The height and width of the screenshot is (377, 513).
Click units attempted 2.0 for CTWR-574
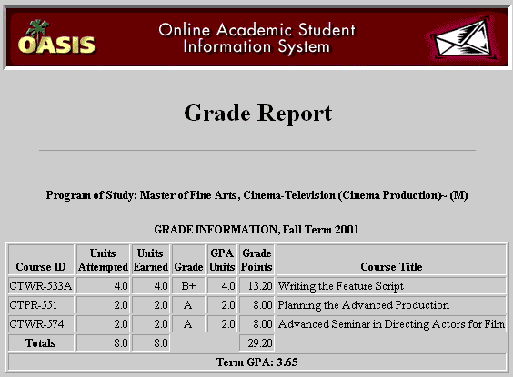pos(103,323)
